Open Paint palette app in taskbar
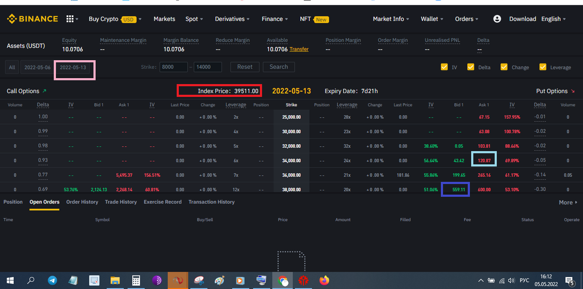The image size is (583, 289). tap(220, 280)
